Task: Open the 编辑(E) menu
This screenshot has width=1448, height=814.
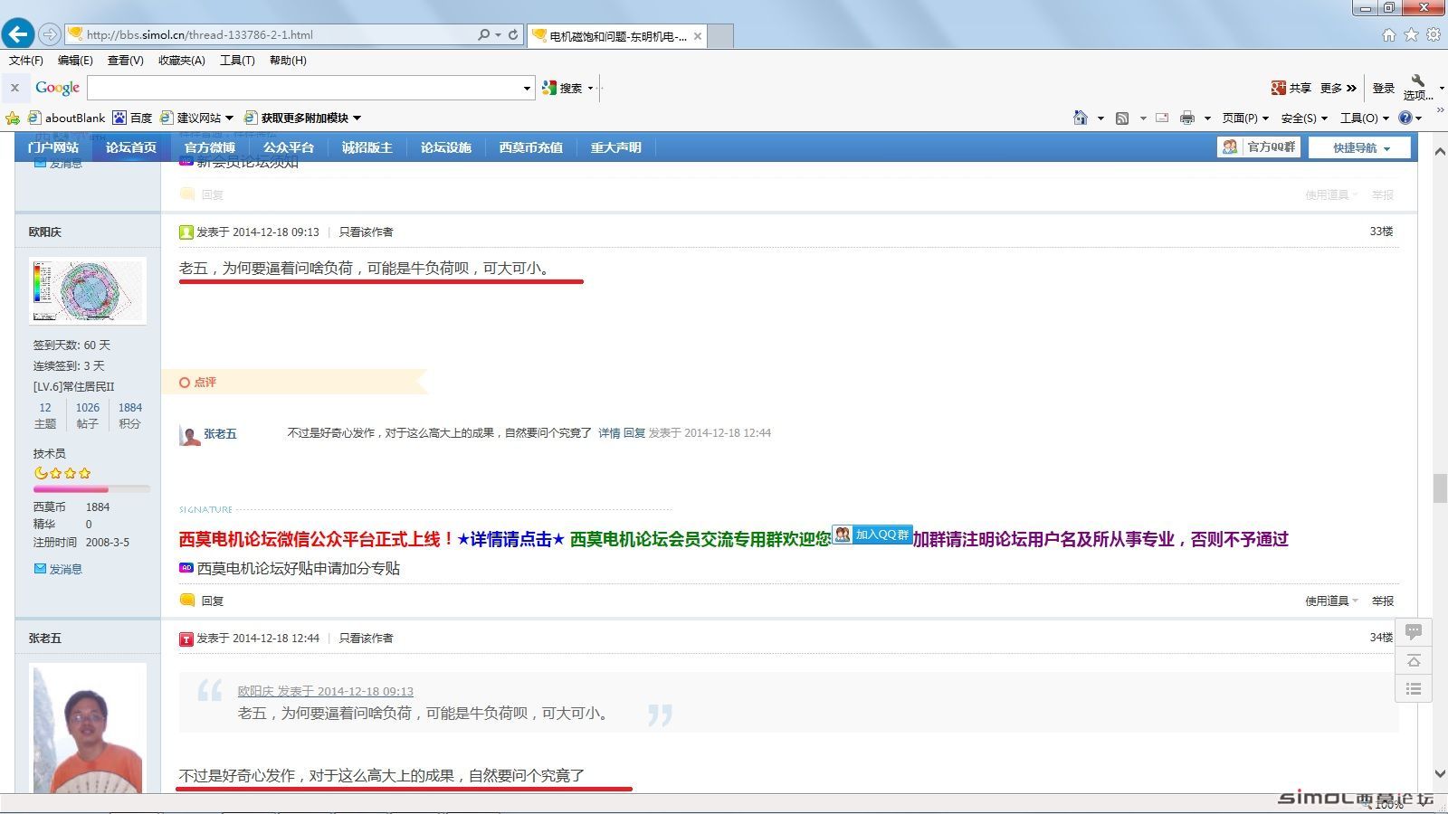Action: coord(75,61)
